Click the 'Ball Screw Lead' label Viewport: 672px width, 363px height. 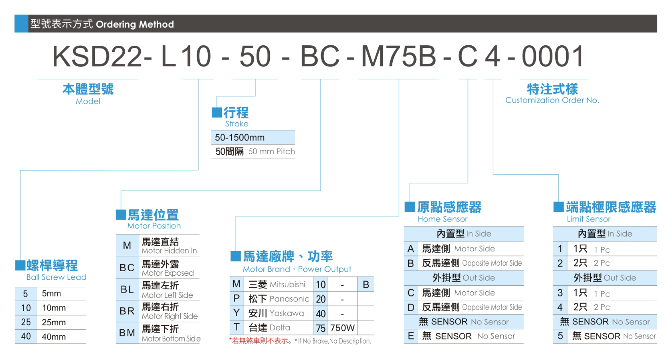click(56, 277)
